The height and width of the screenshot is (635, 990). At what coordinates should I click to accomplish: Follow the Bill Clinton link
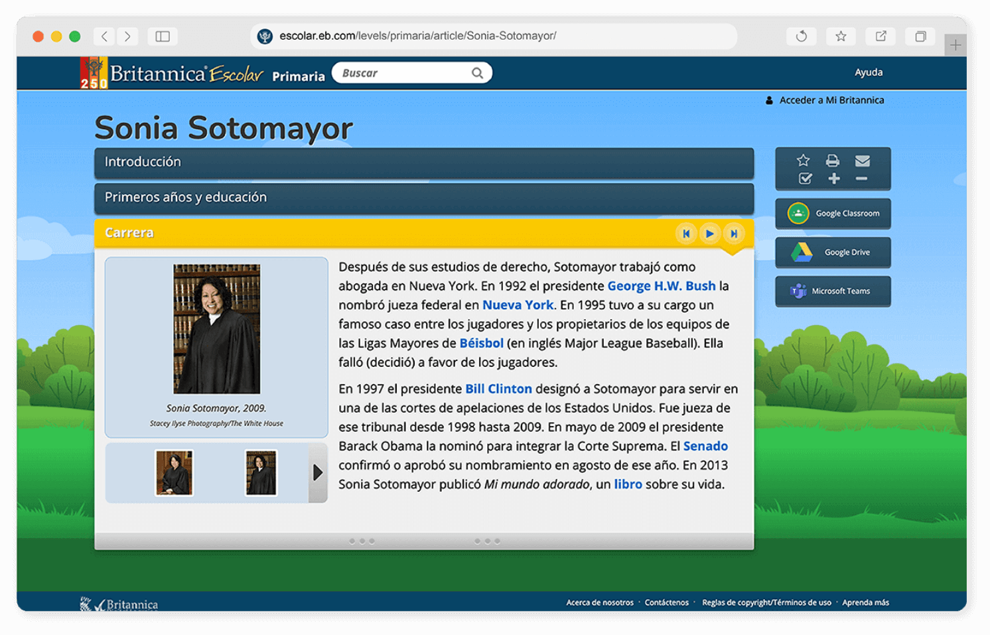(x=498, y=389)
